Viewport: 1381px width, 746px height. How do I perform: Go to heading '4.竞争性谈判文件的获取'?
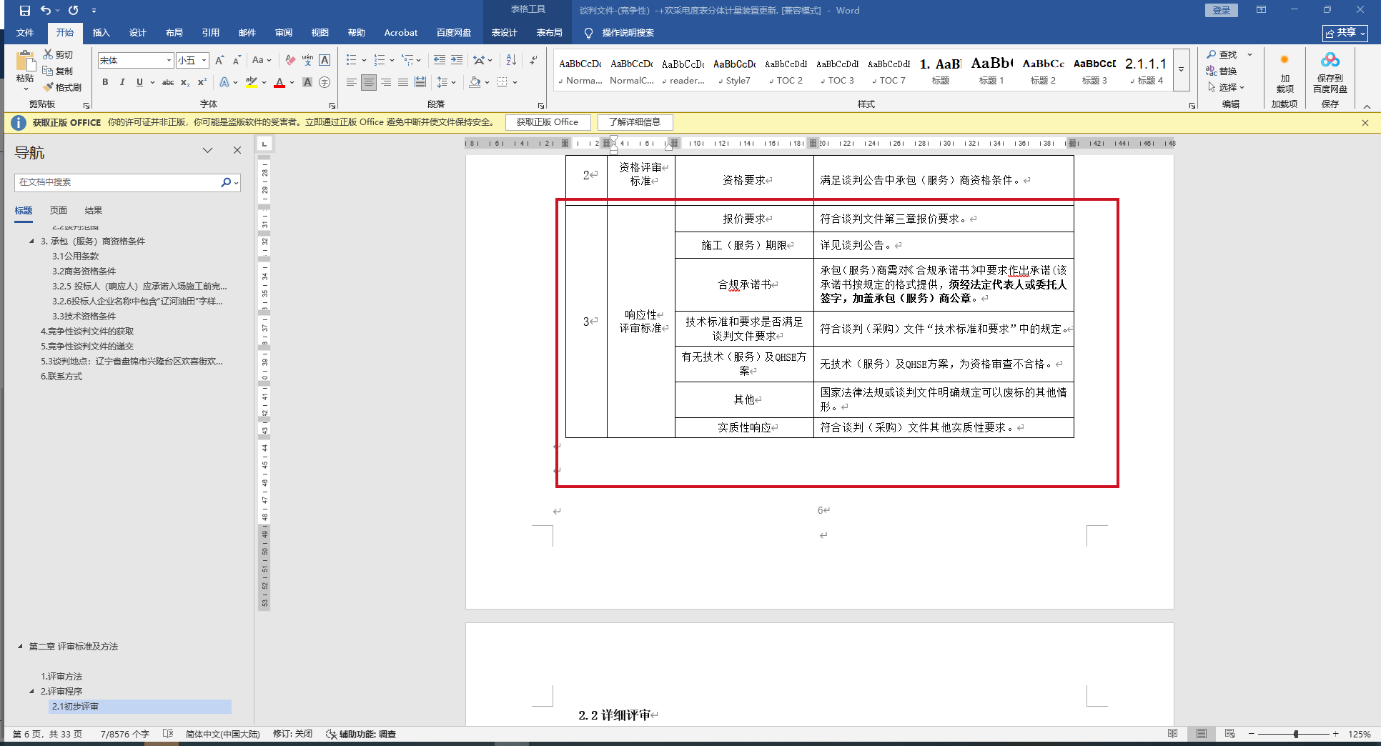(87, 332)
